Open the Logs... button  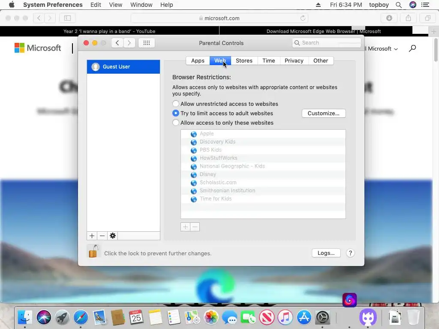pos(326,253)
